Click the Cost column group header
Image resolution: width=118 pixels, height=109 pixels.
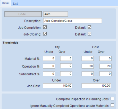point(95,47)
